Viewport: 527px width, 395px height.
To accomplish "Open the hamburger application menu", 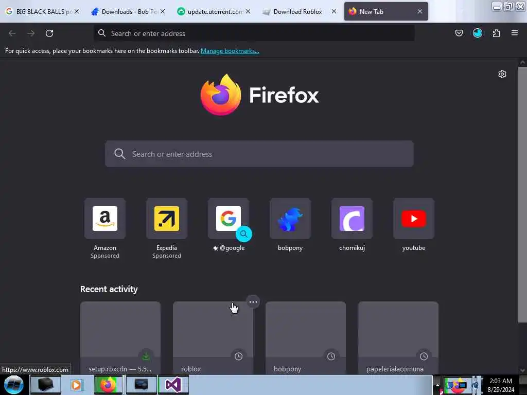I will (x=515, y=33).
